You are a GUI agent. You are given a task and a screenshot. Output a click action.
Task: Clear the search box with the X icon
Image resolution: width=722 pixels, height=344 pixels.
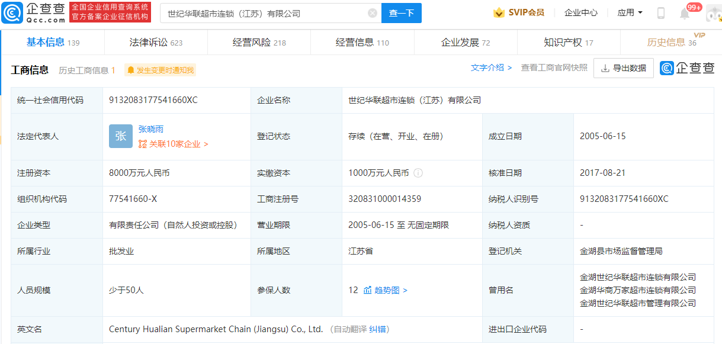373,13
